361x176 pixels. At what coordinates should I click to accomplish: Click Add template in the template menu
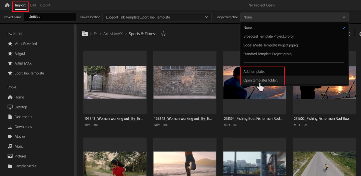tap(254, 71)
